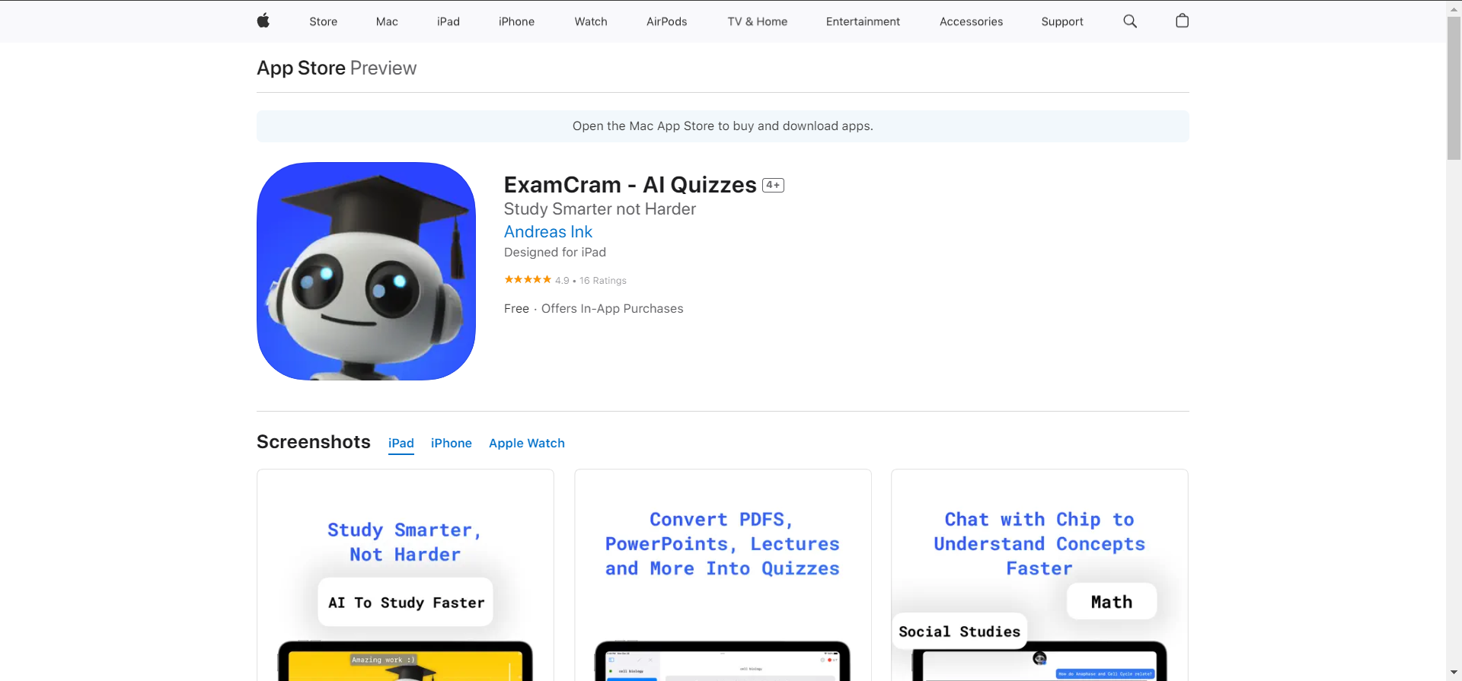1462x681 pixels.
Task: Click the Offers In-App Purchases text
Action: tap(612, 309)
